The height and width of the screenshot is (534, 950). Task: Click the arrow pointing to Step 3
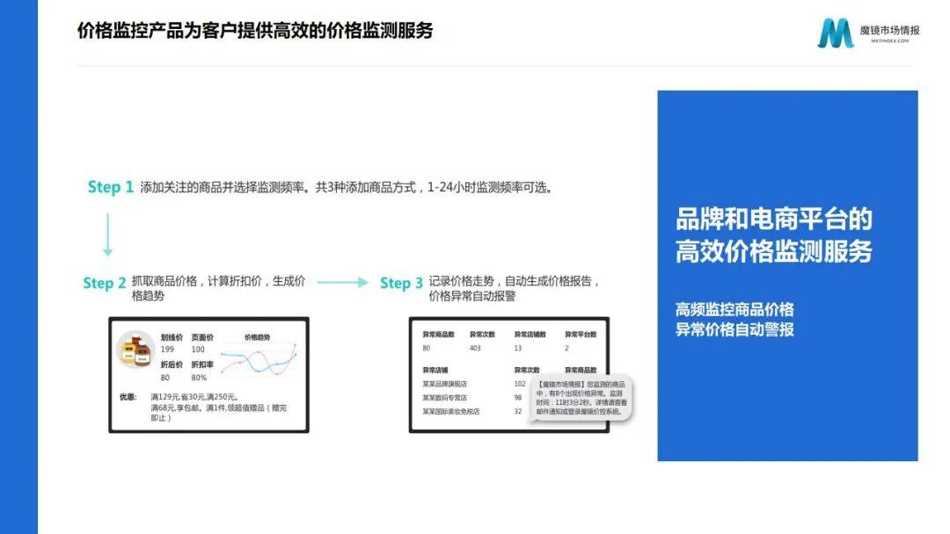point(342,283)
